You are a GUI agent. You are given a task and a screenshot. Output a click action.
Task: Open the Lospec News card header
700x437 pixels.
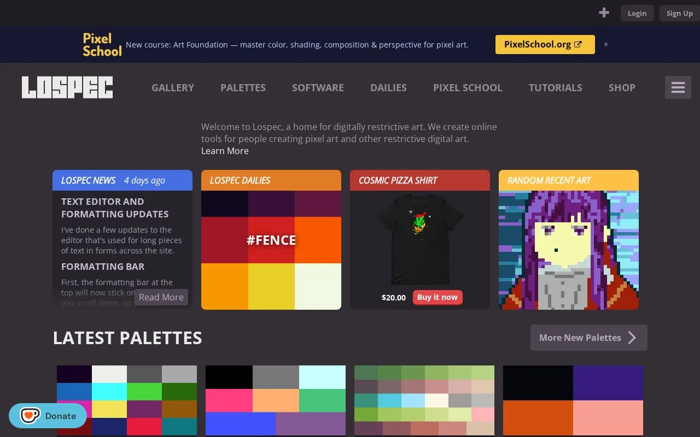coord(122,180)
